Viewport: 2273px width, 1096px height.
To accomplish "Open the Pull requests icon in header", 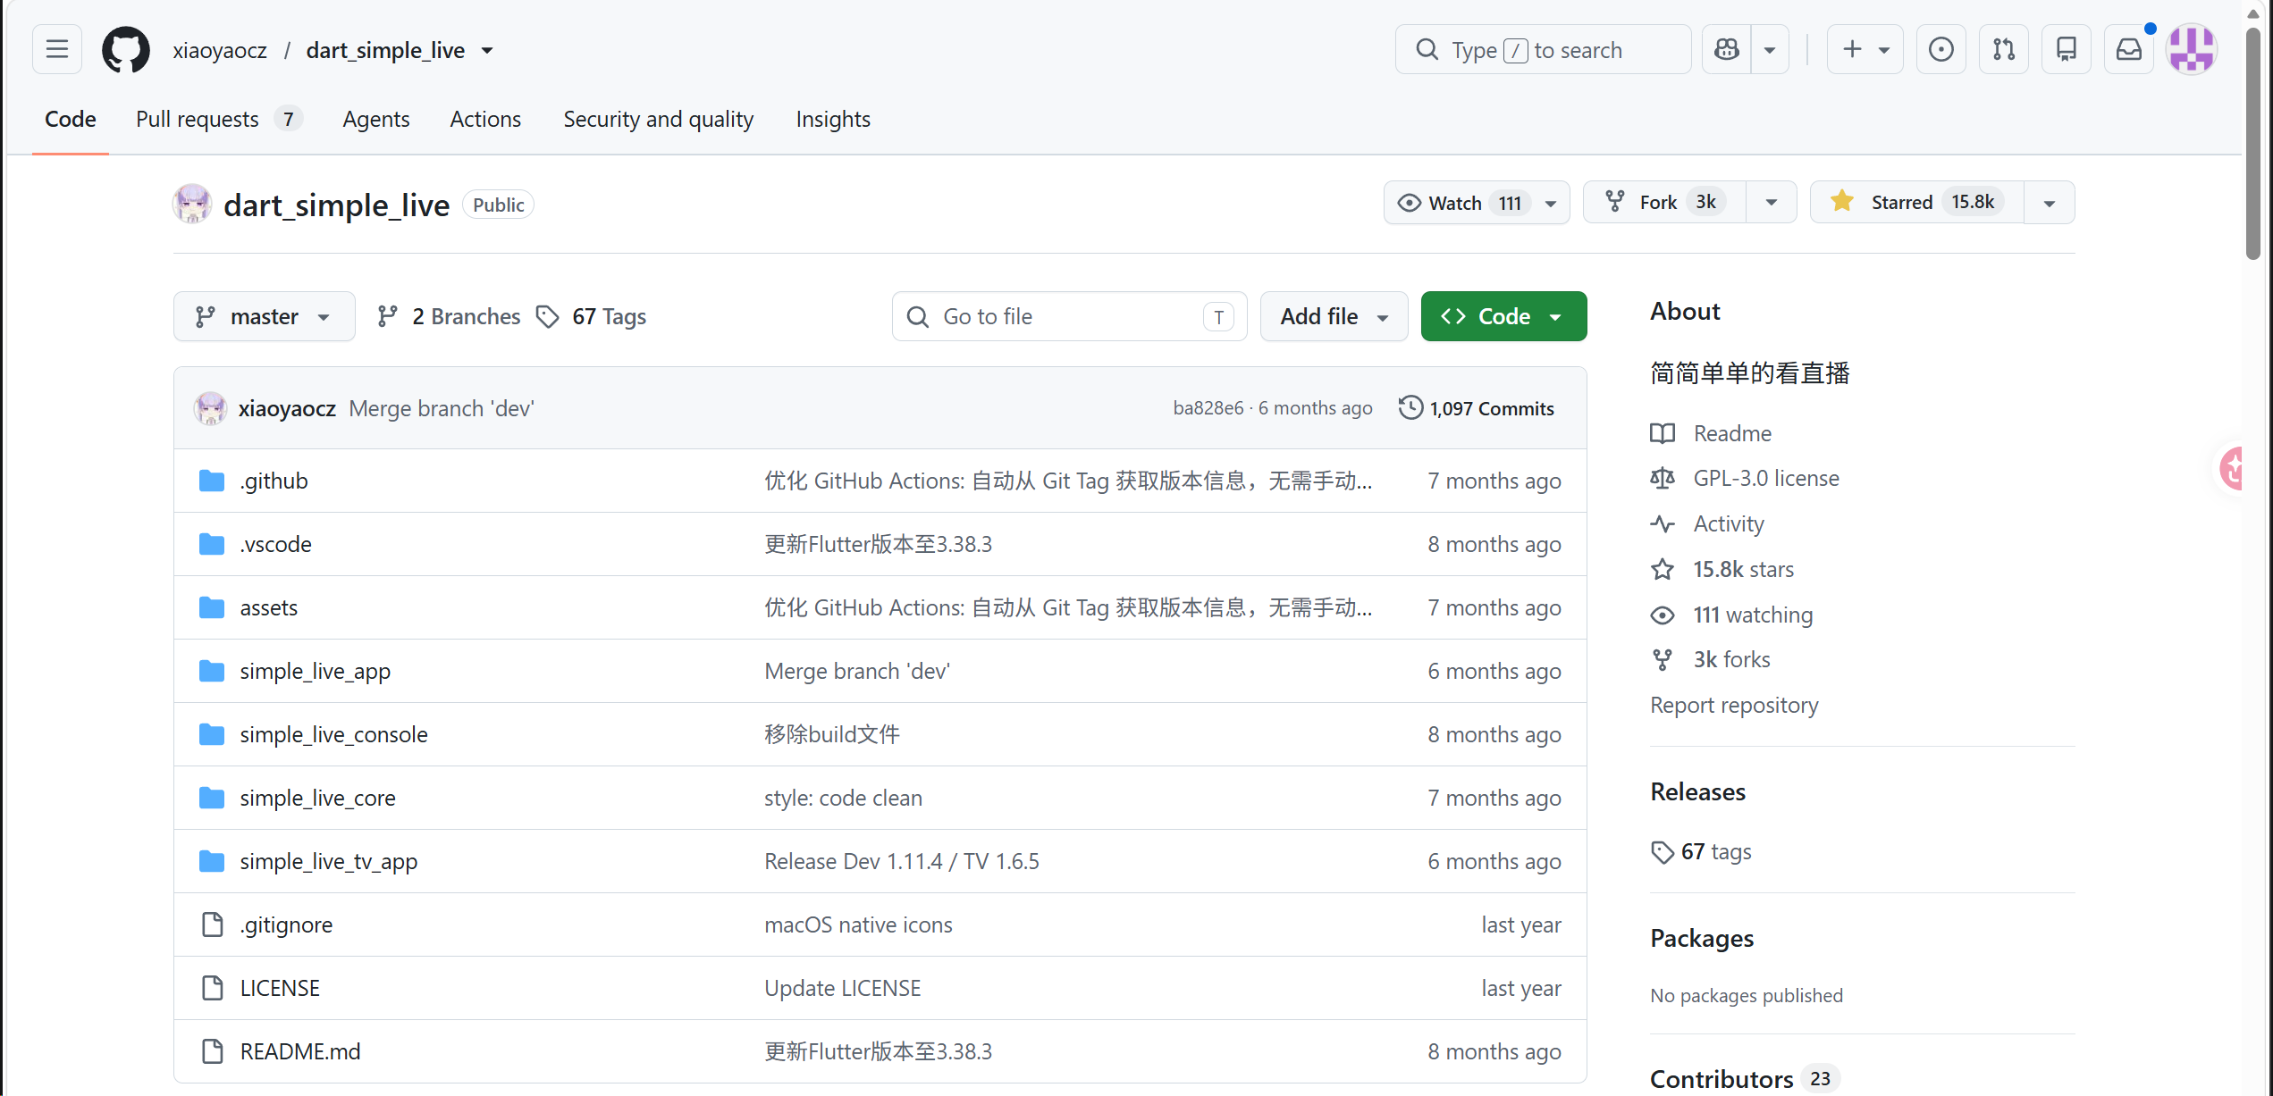I will click(2004, 49).
